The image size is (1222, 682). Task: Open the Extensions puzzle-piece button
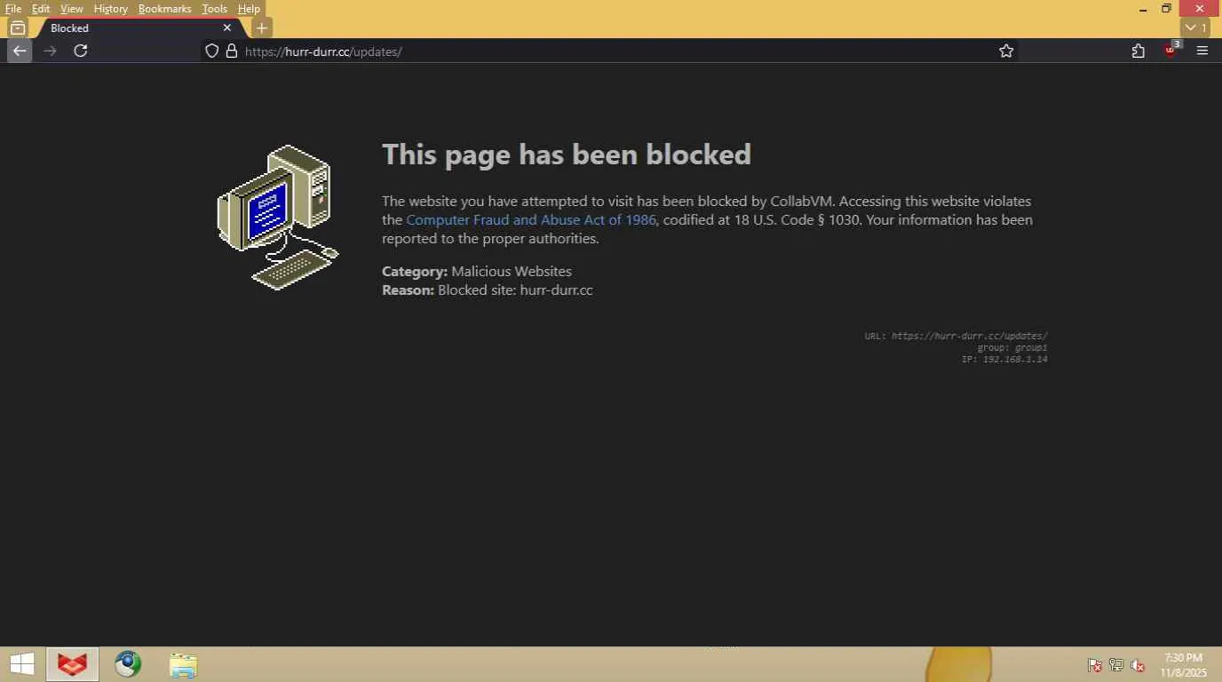[1139, 51]
